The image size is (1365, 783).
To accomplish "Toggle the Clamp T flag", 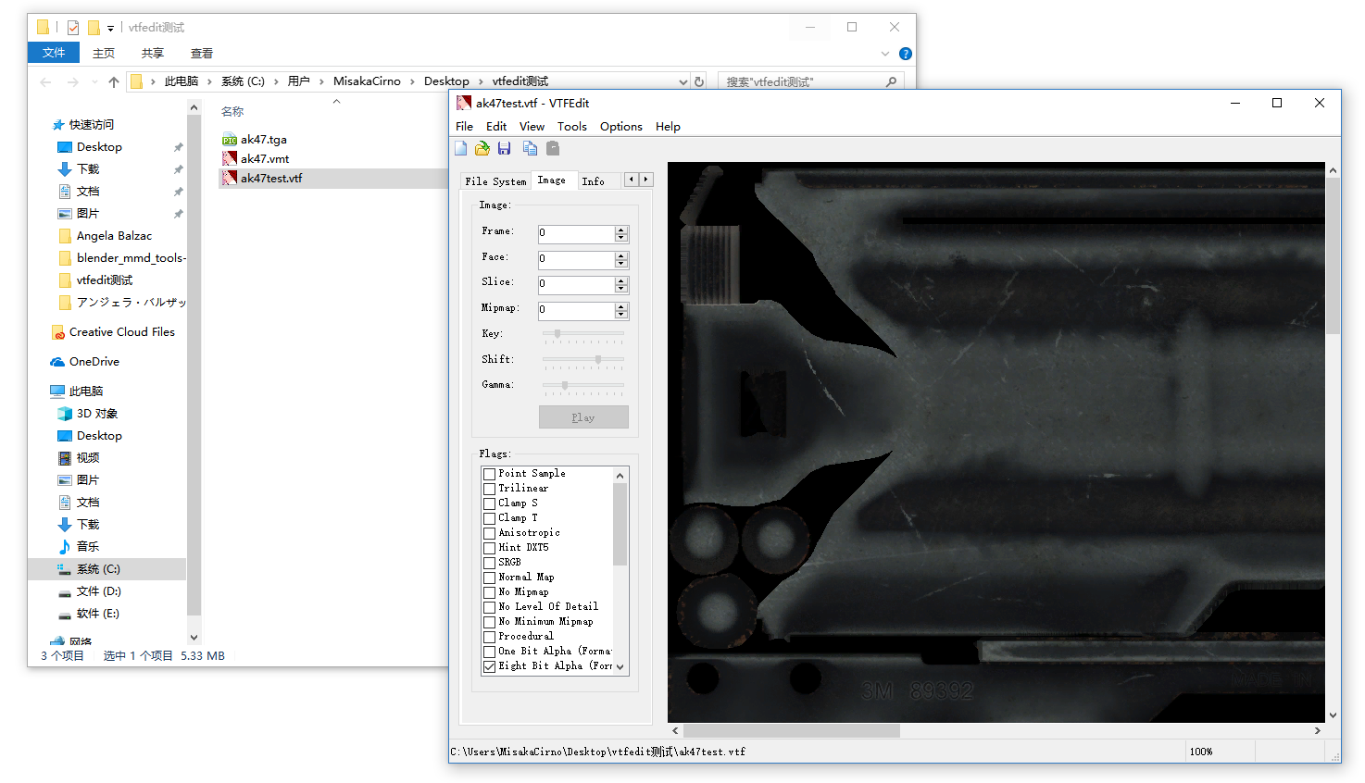I will click(489, 518).
